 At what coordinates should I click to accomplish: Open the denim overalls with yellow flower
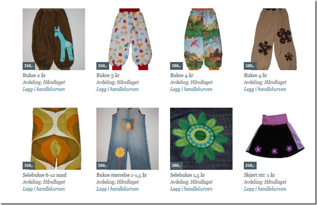[x=127, y=138]
